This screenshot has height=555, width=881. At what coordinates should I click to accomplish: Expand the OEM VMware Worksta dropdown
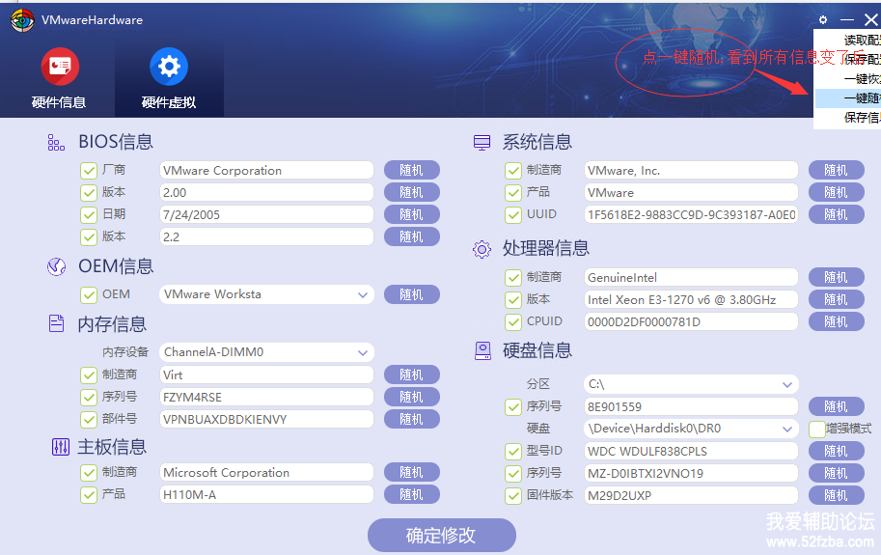[x=363, y=295]
